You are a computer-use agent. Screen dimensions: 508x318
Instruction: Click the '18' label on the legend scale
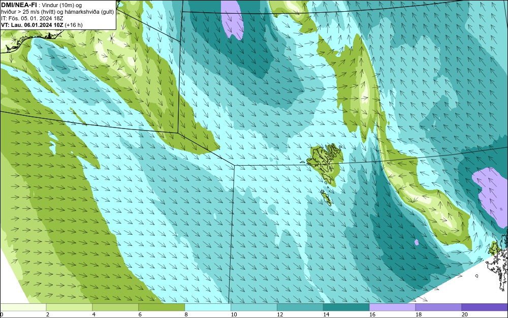click(418, 314)
